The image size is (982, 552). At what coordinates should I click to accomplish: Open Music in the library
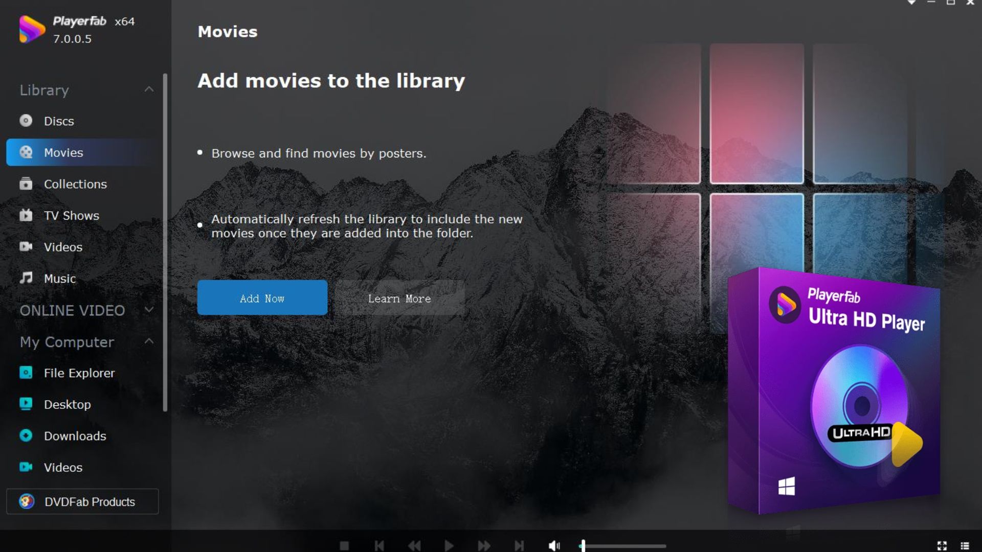pyautogui.click(x=82, y=279)
